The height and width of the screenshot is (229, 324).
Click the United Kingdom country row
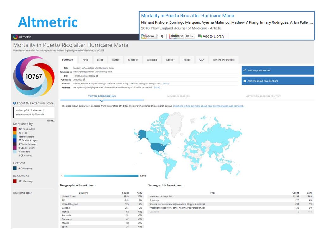point(102,204)
